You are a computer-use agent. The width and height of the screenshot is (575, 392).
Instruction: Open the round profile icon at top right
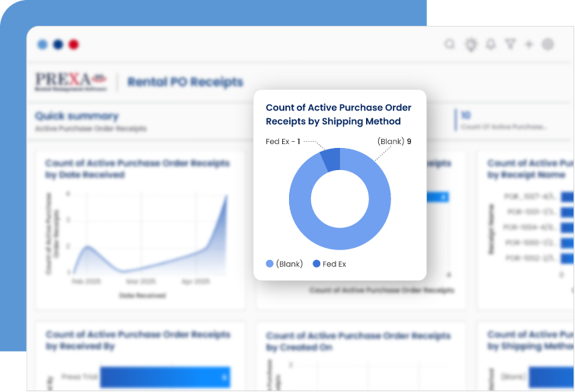pos(548,45)
